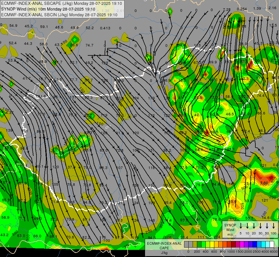Screen dimensions: 279x257
Task: Click the 179 value on the map
Action: (151, 98)
